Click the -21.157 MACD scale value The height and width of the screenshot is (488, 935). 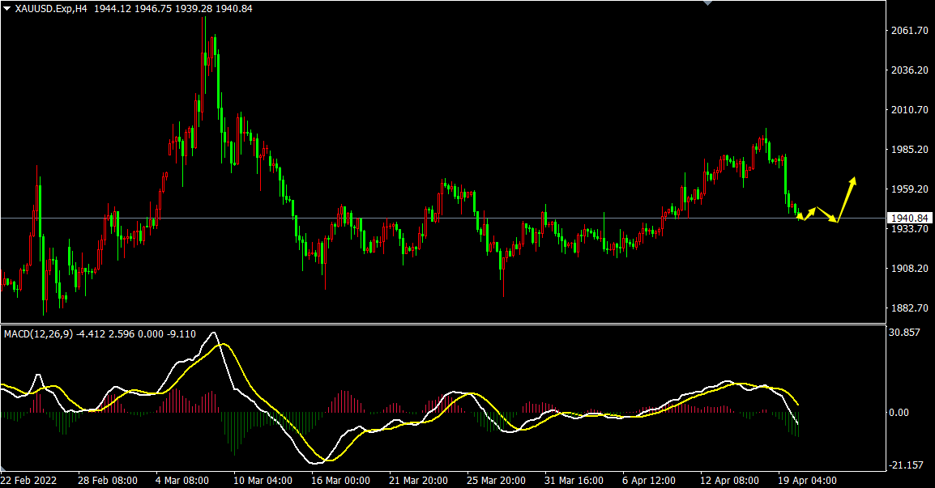pos(905,465)
